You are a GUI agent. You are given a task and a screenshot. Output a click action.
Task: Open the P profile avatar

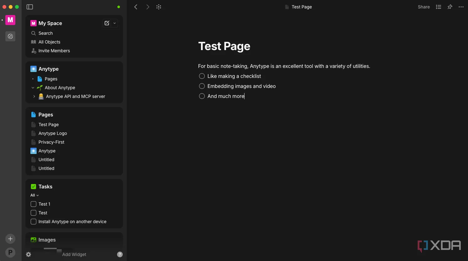pyautogui.click(x=10, y=252)
